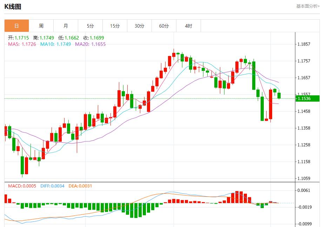Click the highlighted 日 daily timeframe button
This screenshot has width=322, height=227.
point(16,25)
